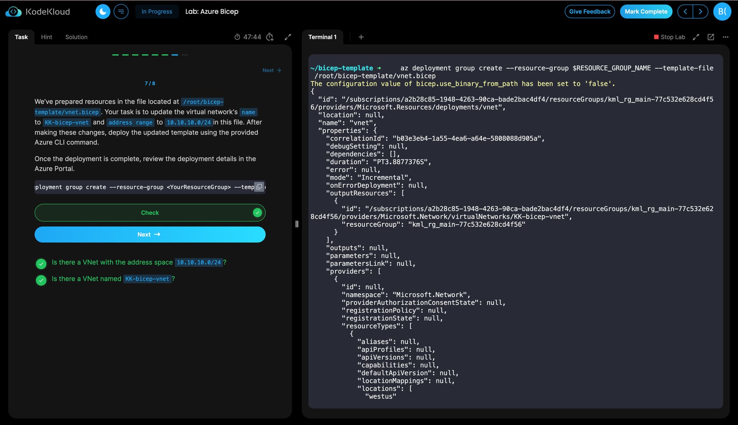Go to previous lab arrow
This screenshot has width=738, height=425.
click(x=685, y=12)
